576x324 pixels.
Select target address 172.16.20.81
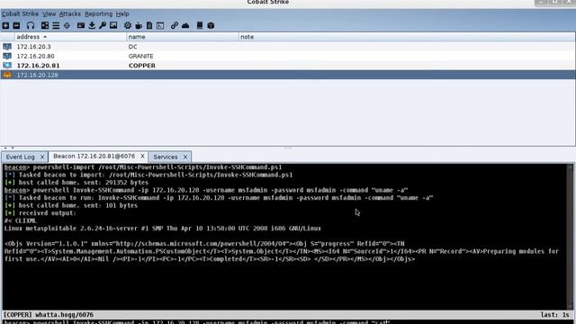[x=38, y=66]
